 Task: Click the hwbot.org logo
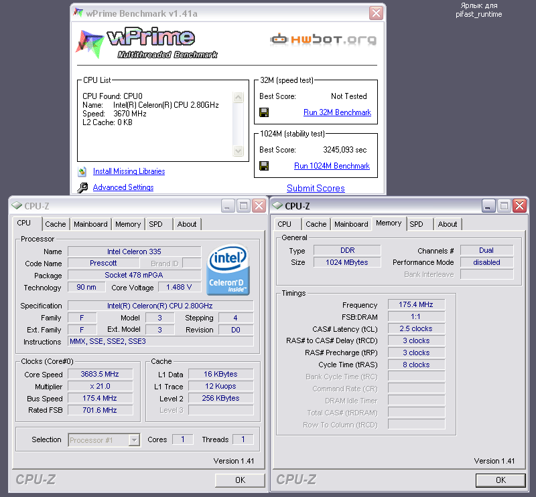pyautogui.click(x=323, y=39)
